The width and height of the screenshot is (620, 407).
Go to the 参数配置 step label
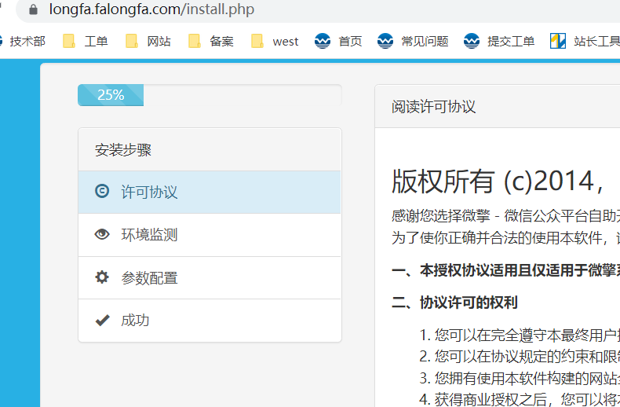click(x=149, y=277)
